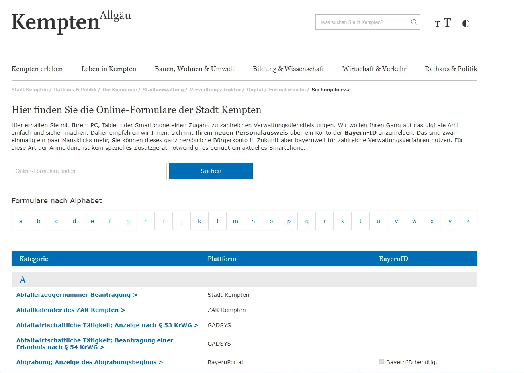Filter forms by letter s
The height and width of the screenshot is (373, 524).
[x=342, y=221]
